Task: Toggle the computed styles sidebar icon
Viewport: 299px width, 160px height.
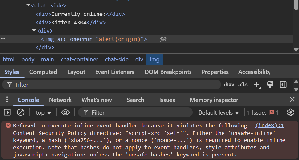Action: pyautogui.click(x=283, y=85)
